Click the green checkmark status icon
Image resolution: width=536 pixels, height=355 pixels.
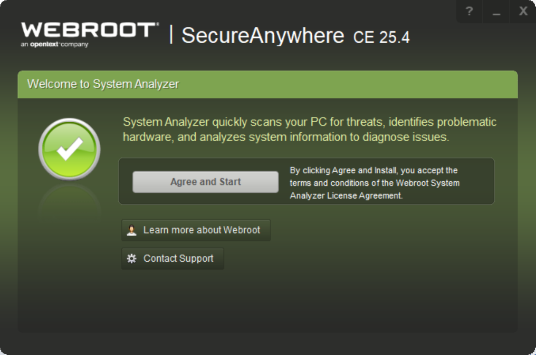69,149
